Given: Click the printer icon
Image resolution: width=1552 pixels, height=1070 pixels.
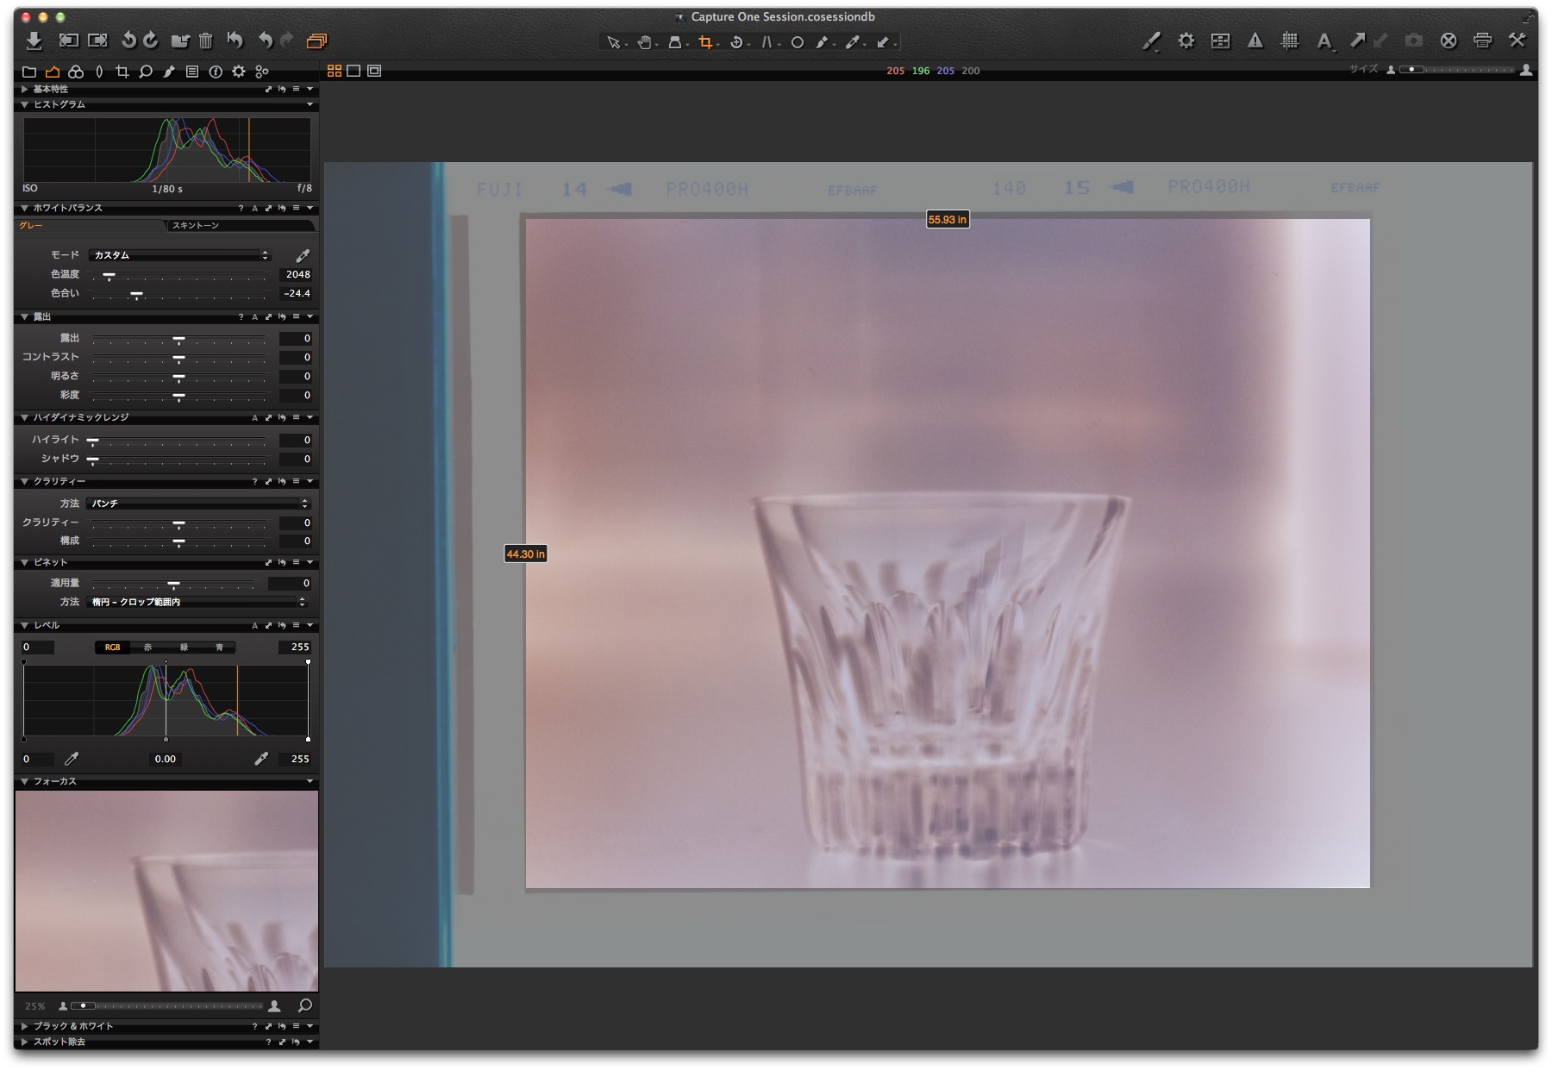Looking at the screenshot, I should [x=1483, y=41].
